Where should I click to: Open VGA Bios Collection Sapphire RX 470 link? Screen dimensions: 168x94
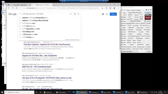coord(47,44)
